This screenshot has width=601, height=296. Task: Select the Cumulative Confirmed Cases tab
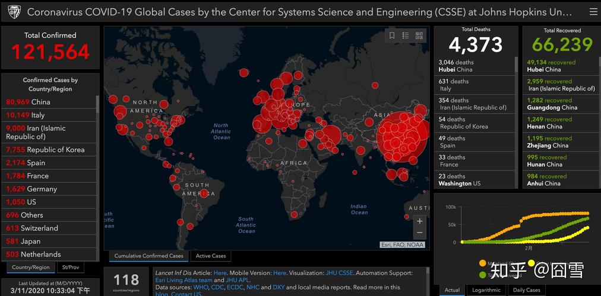(148, 256)
